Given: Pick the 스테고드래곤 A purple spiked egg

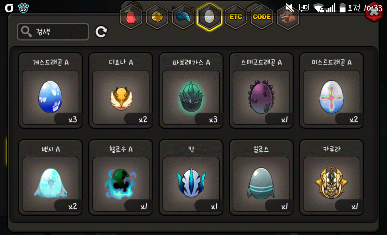Looking at the screenshot, I should click(x=261, y=91).
